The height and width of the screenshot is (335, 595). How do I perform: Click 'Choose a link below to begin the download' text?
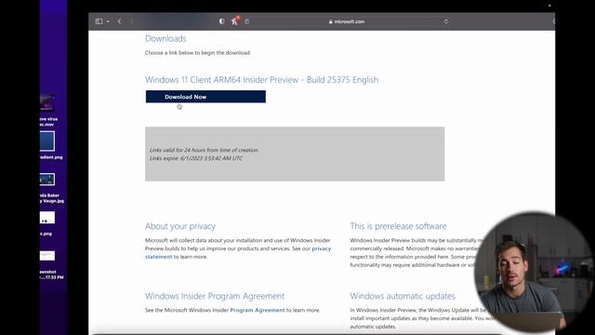tap(198, 53)
